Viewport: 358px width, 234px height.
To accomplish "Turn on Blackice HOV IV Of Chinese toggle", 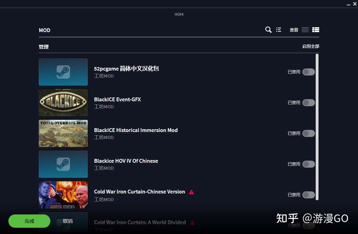I will [308, 164].
